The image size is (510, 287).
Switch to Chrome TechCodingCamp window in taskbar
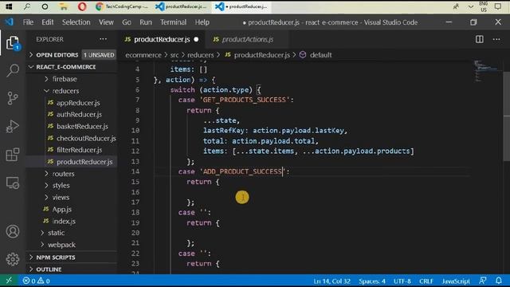click(x=122, y=6)
